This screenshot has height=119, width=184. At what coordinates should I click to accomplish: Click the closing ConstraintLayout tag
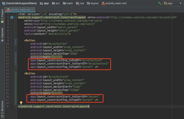pyautogui.click(x=54, y=107)
